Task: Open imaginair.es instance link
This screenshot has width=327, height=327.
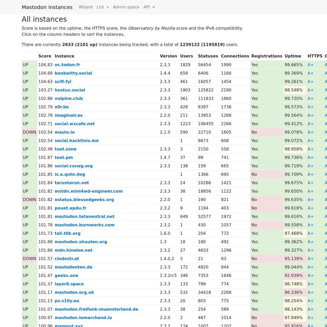Action: [x=69, y=115]
